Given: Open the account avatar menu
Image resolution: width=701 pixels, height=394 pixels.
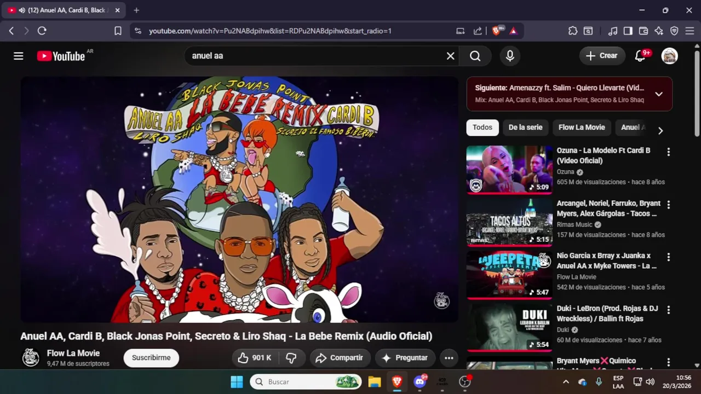Looking at the screenshot, I should 669,56.
